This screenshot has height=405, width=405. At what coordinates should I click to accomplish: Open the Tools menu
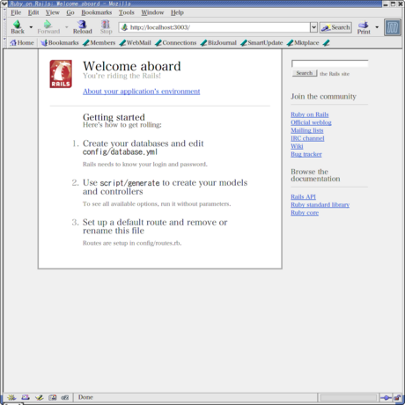coord(126,12)
